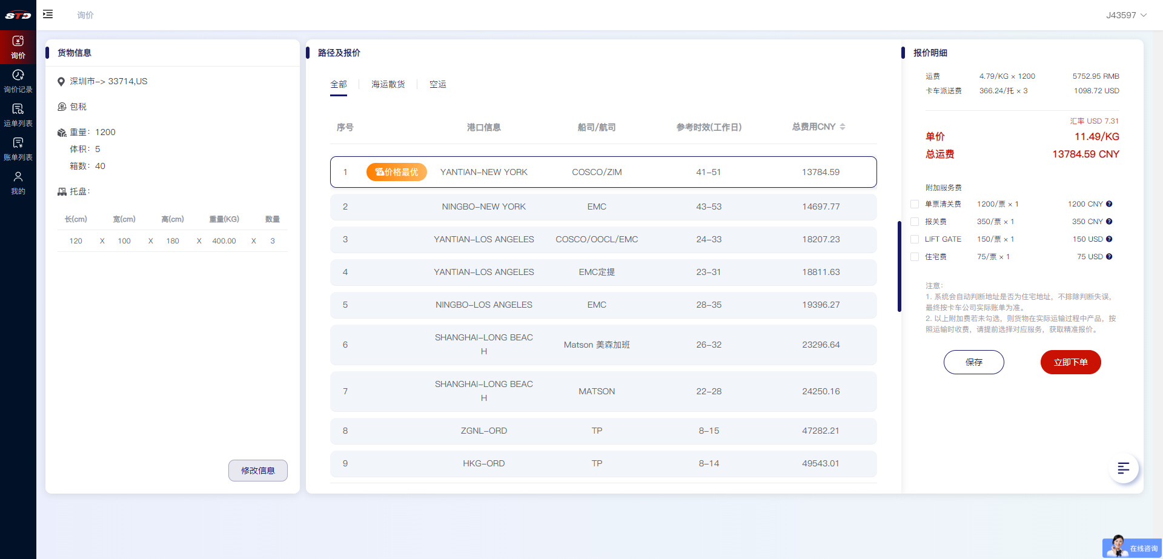Open 我的 profile page in sidebar

click(18, 182)
